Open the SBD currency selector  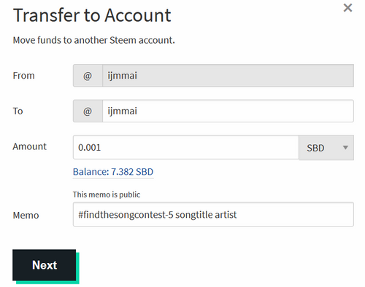[326, 148]
